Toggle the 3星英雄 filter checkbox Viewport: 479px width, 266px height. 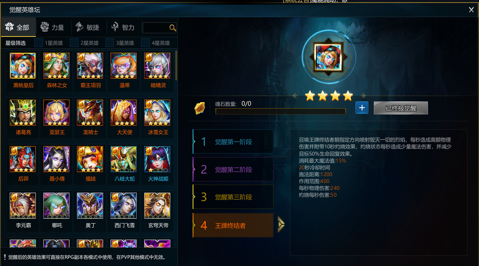110,42
